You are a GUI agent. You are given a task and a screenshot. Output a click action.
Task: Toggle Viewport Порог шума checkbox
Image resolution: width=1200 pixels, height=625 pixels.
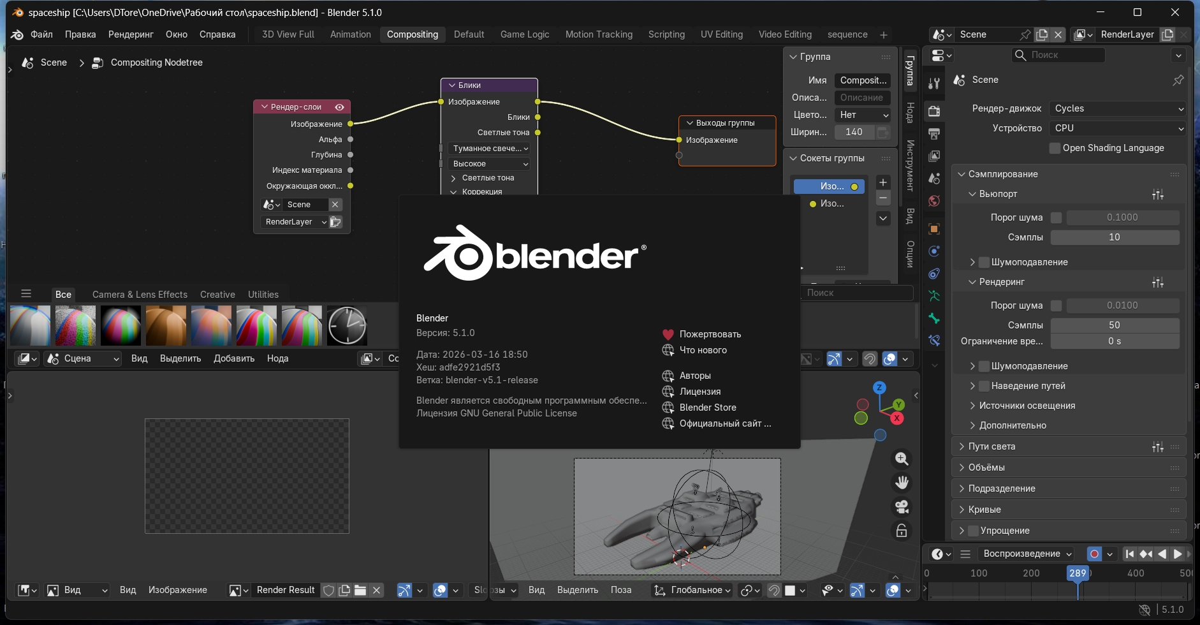coord(1057,217)
